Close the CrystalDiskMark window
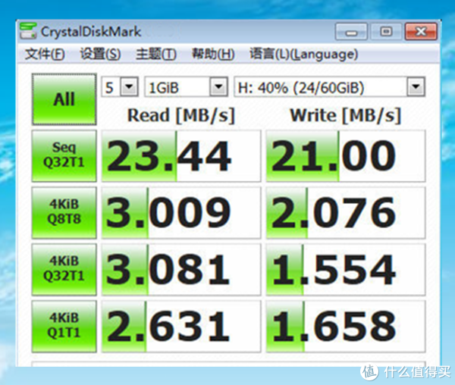The width and height of the screenshot is (455, 385). 421,32
